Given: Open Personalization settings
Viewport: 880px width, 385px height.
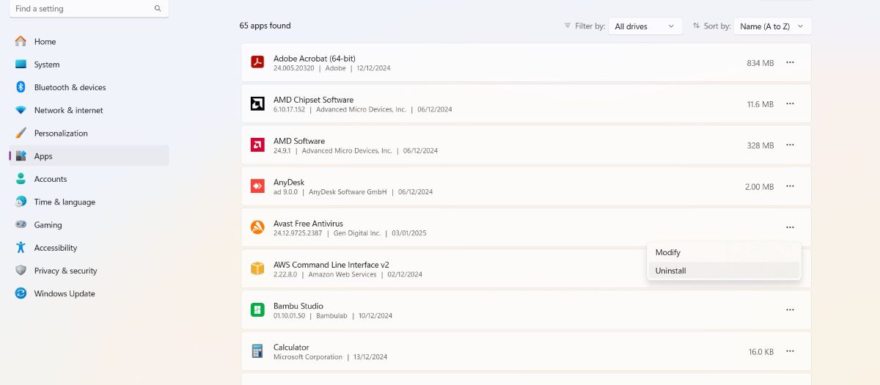Looking at the screenshot, I should [89, 133].
